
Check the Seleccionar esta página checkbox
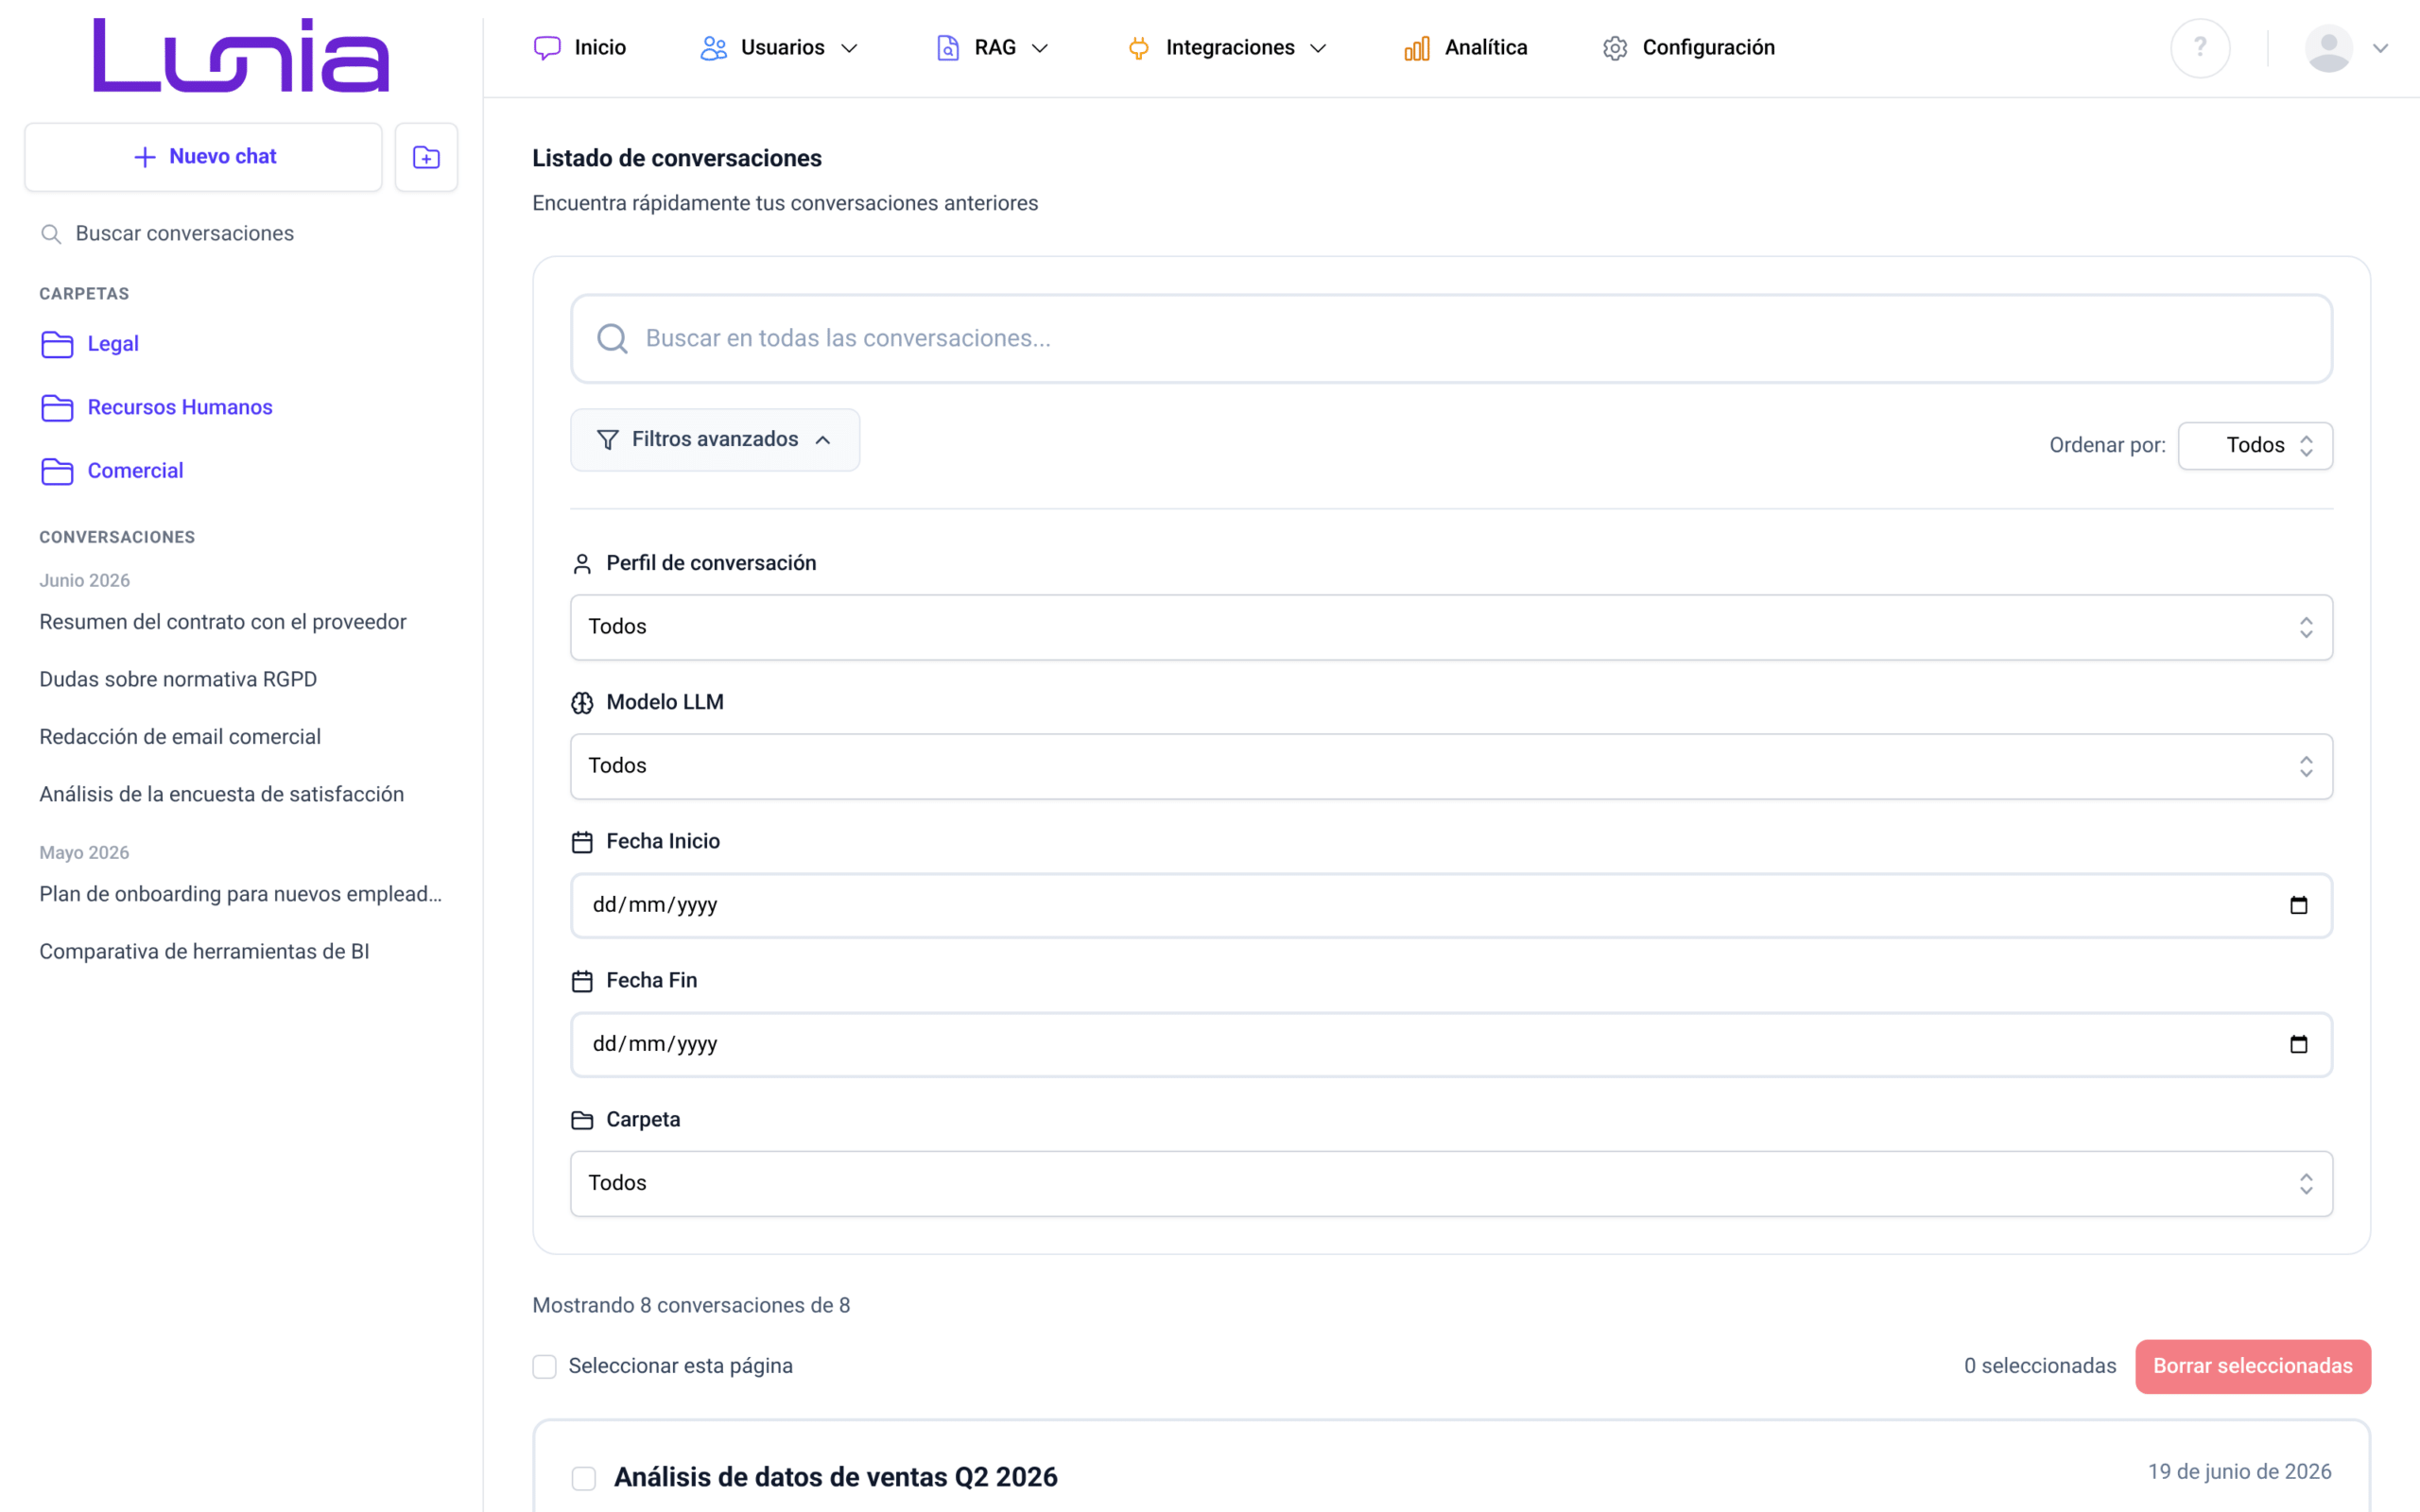pos(544,1367)
